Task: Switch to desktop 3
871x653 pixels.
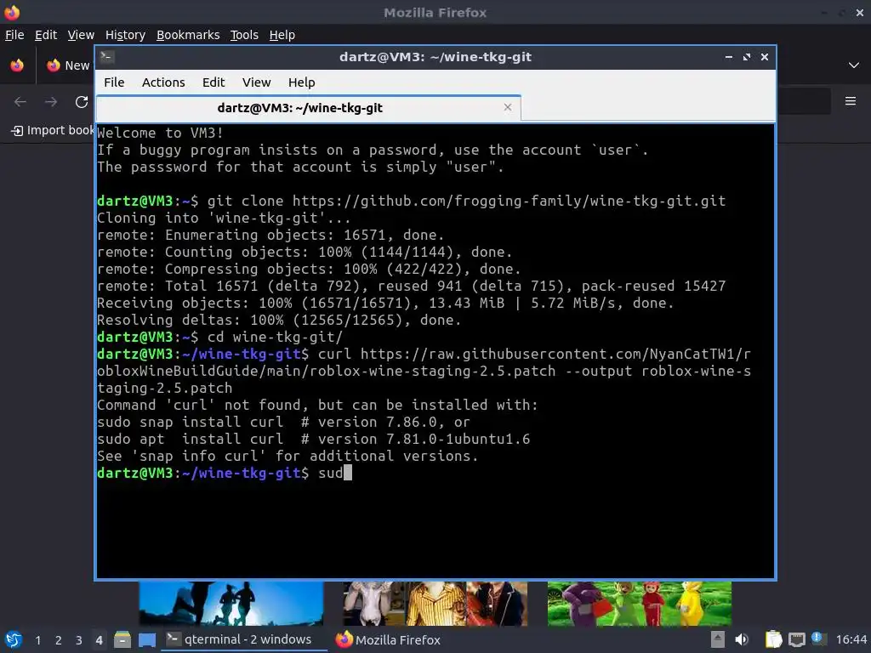Action: (x=79, y=640)
